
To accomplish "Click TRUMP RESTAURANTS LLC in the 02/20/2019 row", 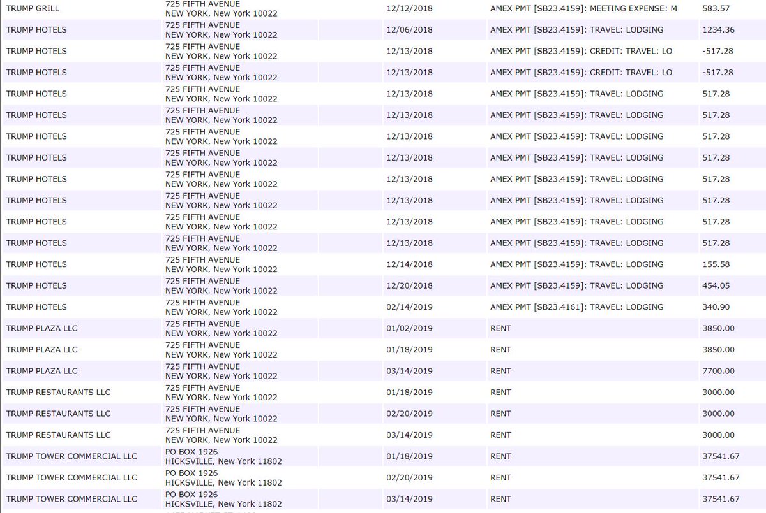I will pos(58,414).
